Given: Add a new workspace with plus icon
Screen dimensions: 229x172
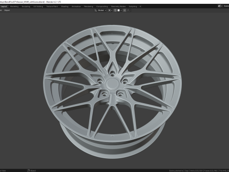Looking at the screenshot, I should (140, 7).
